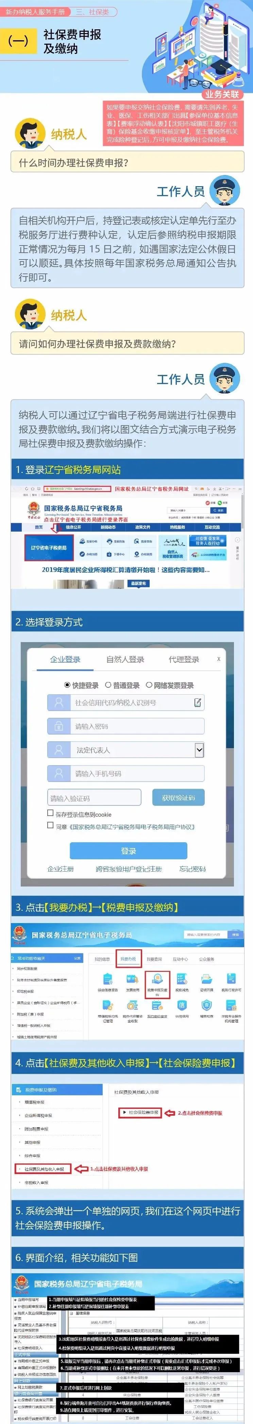The height and width of the screenshot is (1424, 253).
Task: Open the 法定代表人 dropdown
Action: pos(126,750)
